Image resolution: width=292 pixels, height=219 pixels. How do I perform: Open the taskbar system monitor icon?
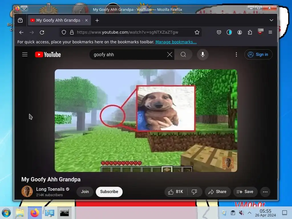(50, 213)
